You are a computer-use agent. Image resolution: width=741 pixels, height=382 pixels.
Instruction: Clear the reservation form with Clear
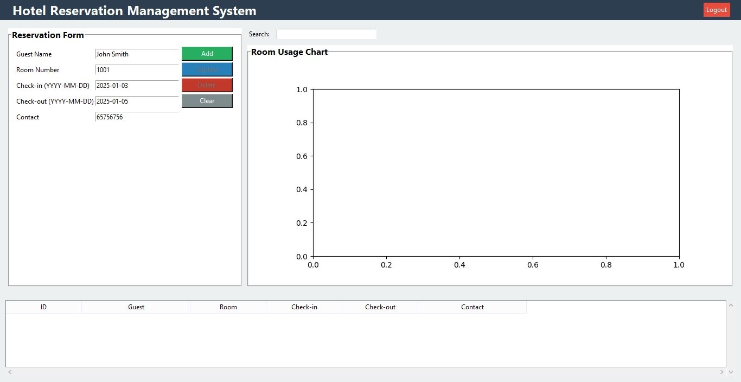(207, 101)
